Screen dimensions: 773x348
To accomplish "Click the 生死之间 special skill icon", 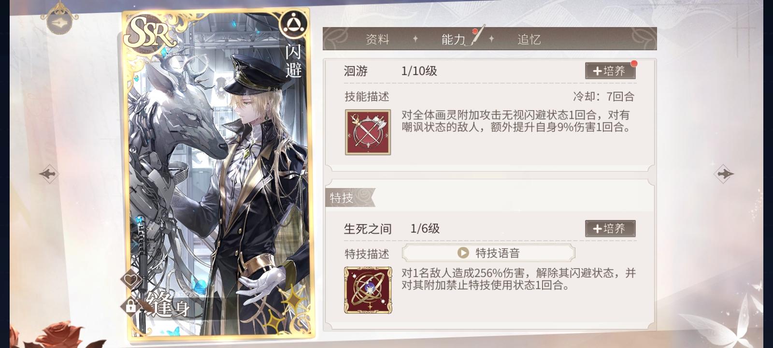I will coord(368,290).
